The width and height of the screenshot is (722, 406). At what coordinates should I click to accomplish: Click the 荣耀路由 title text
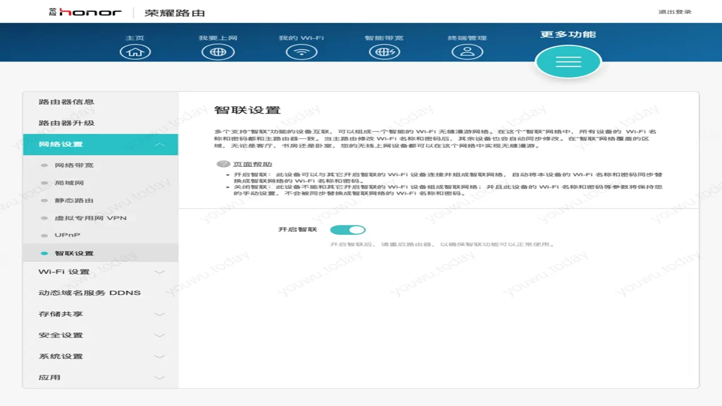(174, 12)
